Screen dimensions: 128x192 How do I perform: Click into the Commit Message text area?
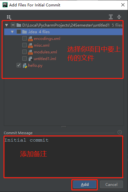63,157
